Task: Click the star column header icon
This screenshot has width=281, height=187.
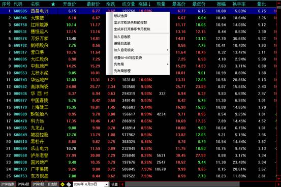Action: point(53,4)
